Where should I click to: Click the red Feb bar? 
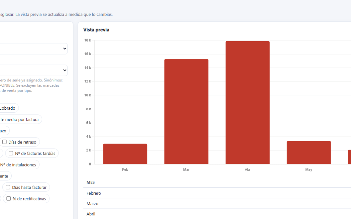point(125,154)
